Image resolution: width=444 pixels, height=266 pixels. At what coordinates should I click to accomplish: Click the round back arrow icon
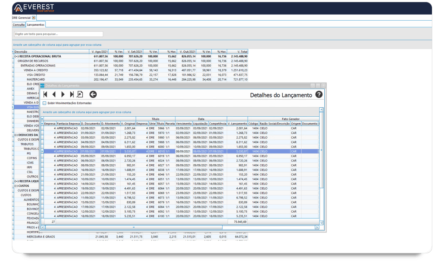pos(93,94)
